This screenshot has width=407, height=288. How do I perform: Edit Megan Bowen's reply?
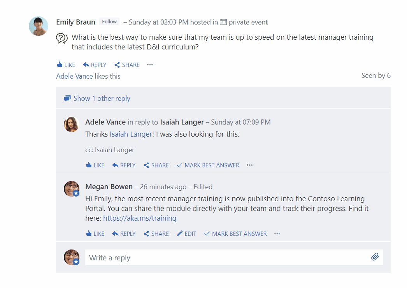point(186,234)
